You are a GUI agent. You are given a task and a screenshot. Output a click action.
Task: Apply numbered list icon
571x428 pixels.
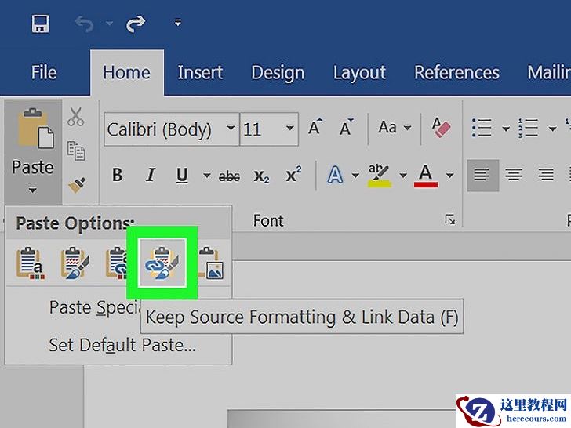[x=528, y=127]
